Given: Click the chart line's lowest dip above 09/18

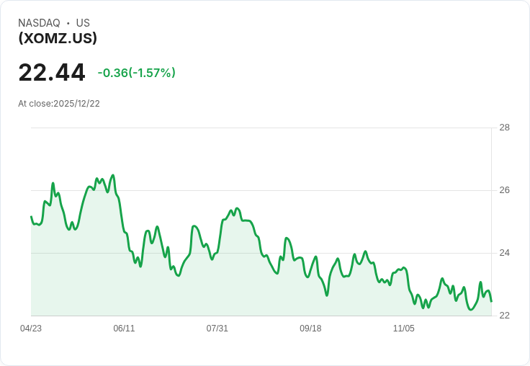Looking at the screenshot, I should (326, 295).
